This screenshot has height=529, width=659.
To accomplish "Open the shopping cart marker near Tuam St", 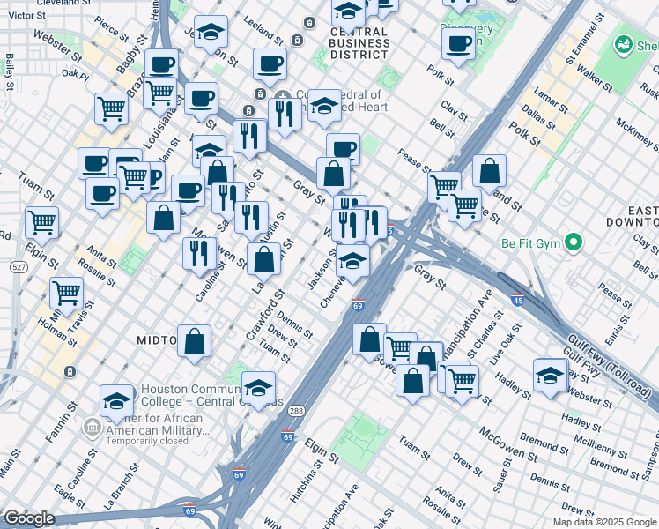I will pos(41,226).
